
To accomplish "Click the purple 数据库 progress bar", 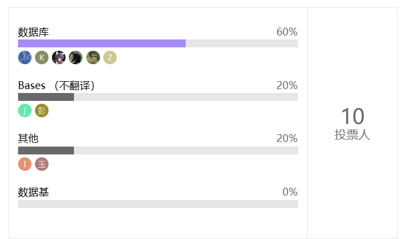I will click(102, 43).
